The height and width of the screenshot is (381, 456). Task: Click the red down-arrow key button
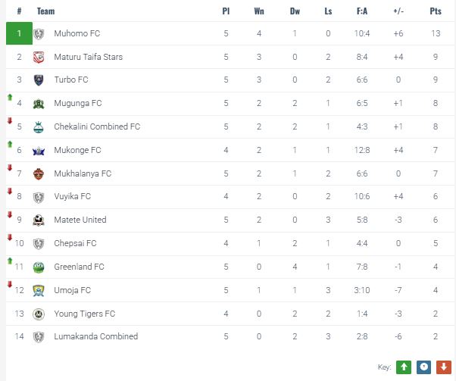pyautogui.click(x=444, y=367)
